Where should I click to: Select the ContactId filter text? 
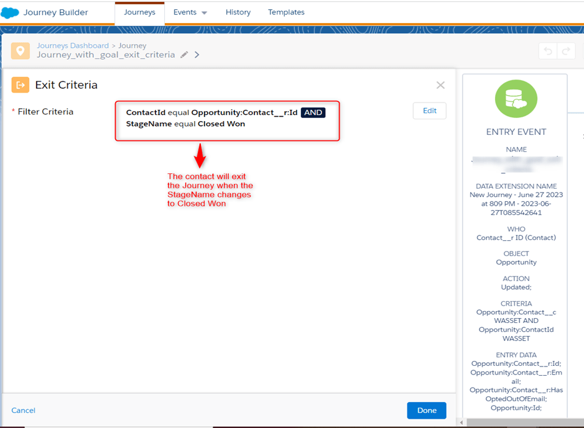click(x=146, y=112)
